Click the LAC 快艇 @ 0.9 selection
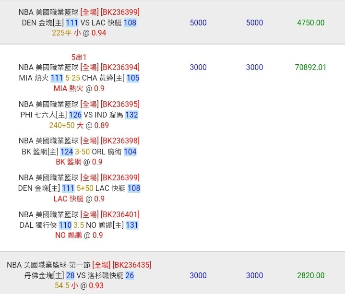The image size is (345, 294). [79, 199]
